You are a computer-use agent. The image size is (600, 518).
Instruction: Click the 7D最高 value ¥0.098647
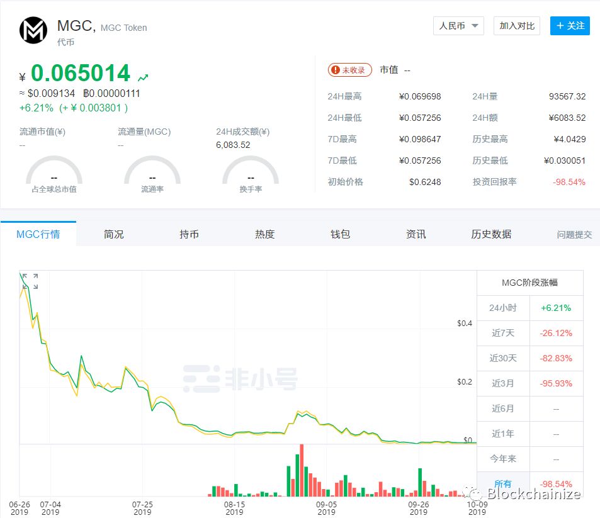click(420, 139)
